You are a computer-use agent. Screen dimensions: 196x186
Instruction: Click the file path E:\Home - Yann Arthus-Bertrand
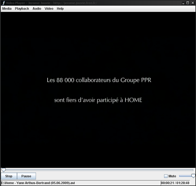(x=38, y=183)
